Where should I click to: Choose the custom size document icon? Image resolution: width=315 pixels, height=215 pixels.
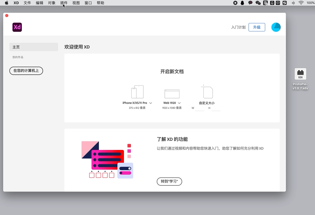pos(207,92)
